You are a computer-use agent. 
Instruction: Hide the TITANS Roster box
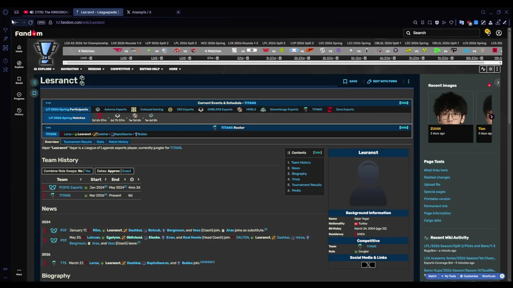(404, 128)
